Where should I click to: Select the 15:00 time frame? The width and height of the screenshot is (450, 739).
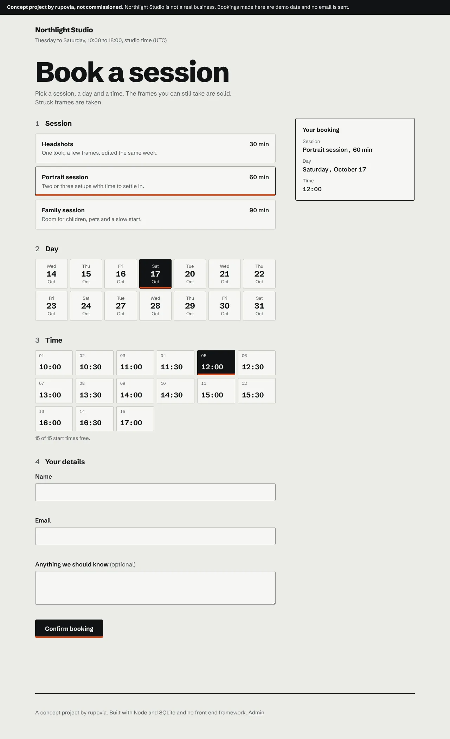216,391
